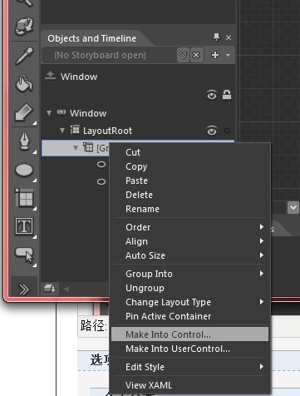This screenshot has height=396, width=300.
Task: Collapse the Window tree node
Action: click(49, 113)
